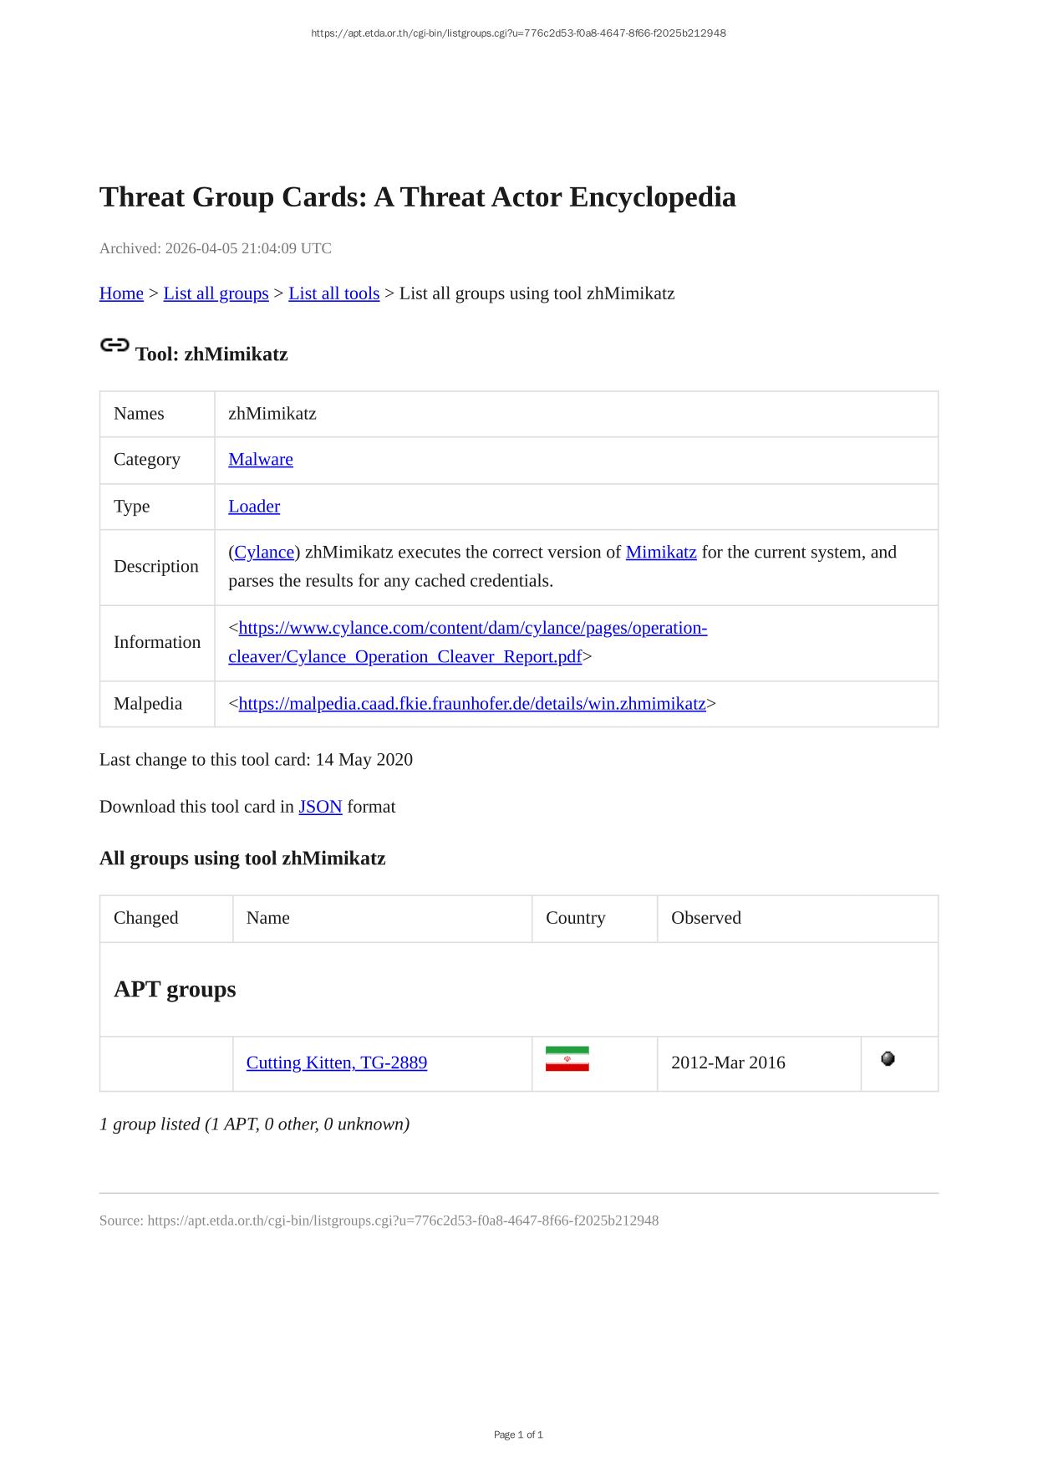Click the permalink chain icon beside Tool heading
This screenshot has width=1038, height=1468.
114,345
